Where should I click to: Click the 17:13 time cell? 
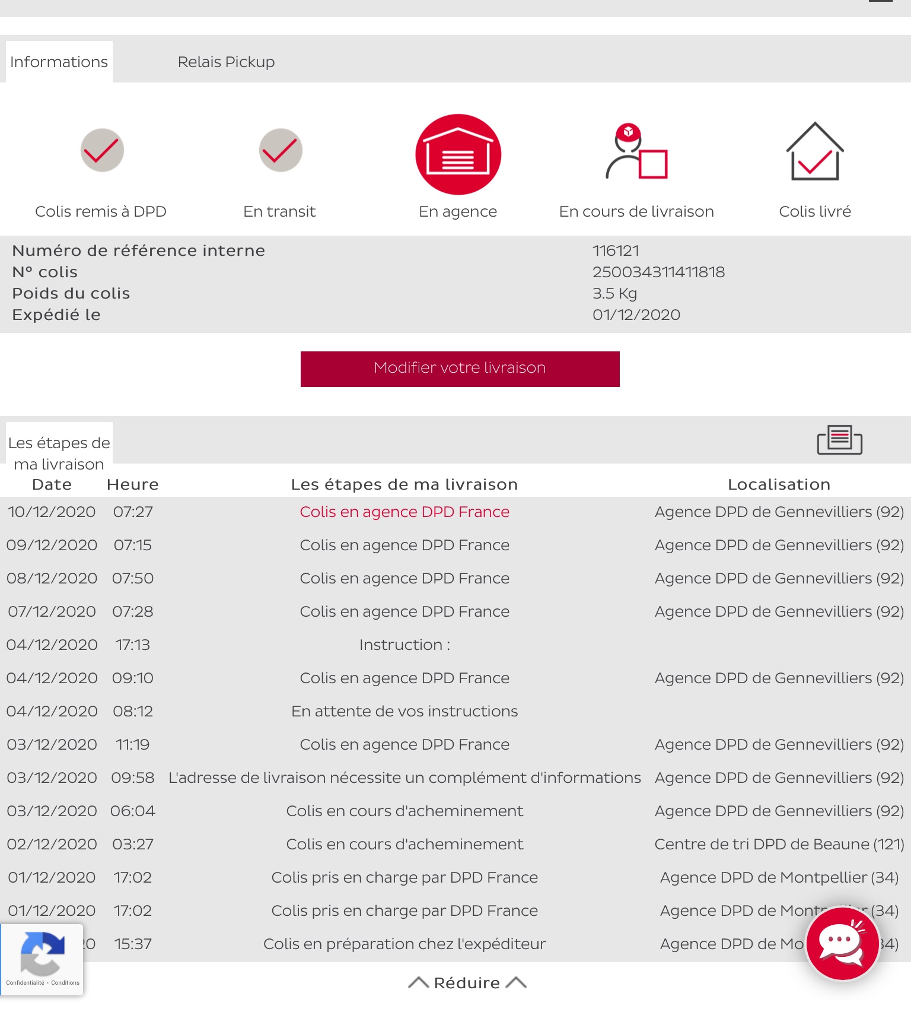click(133, 645)
